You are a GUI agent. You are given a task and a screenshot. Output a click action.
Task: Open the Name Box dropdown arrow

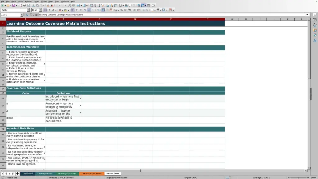[22, 15]
